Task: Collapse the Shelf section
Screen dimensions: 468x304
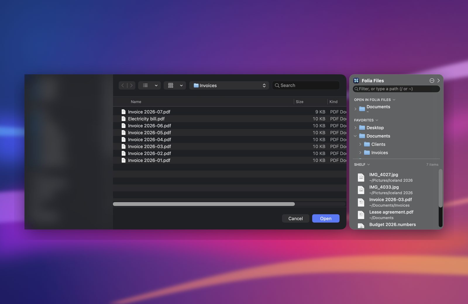Action: click(x=369, y=165)
